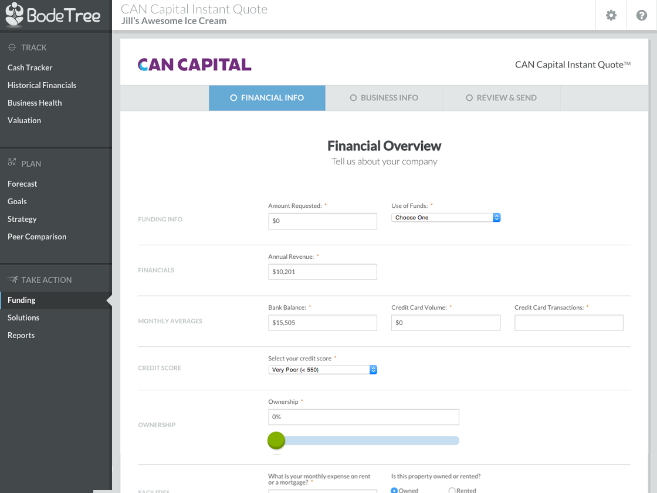Open Historical Financials page

[x=42, y=85]
